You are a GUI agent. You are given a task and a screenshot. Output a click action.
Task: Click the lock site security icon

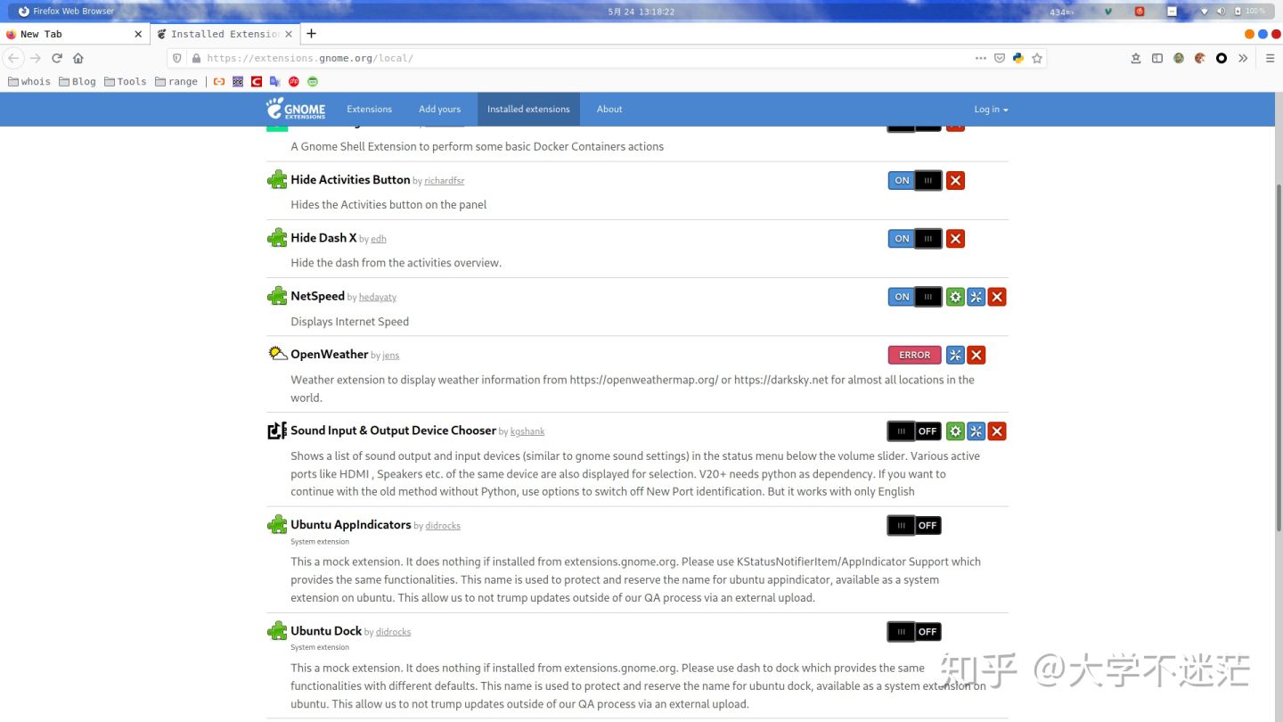click(195, 58)
